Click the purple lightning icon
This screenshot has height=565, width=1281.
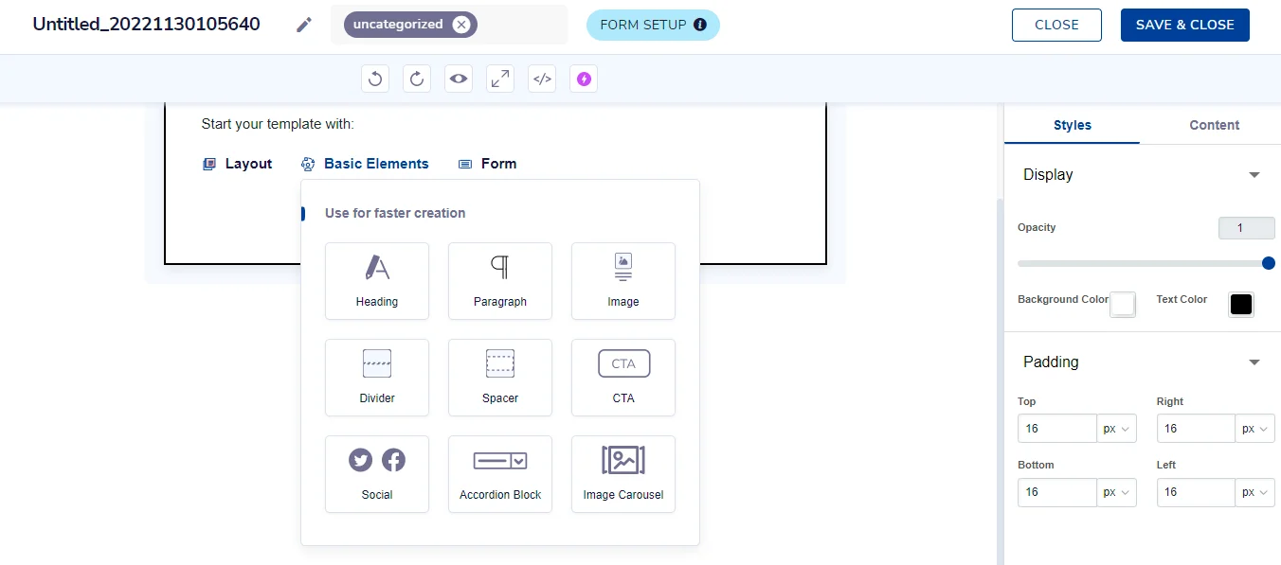(x=583, y=79)
